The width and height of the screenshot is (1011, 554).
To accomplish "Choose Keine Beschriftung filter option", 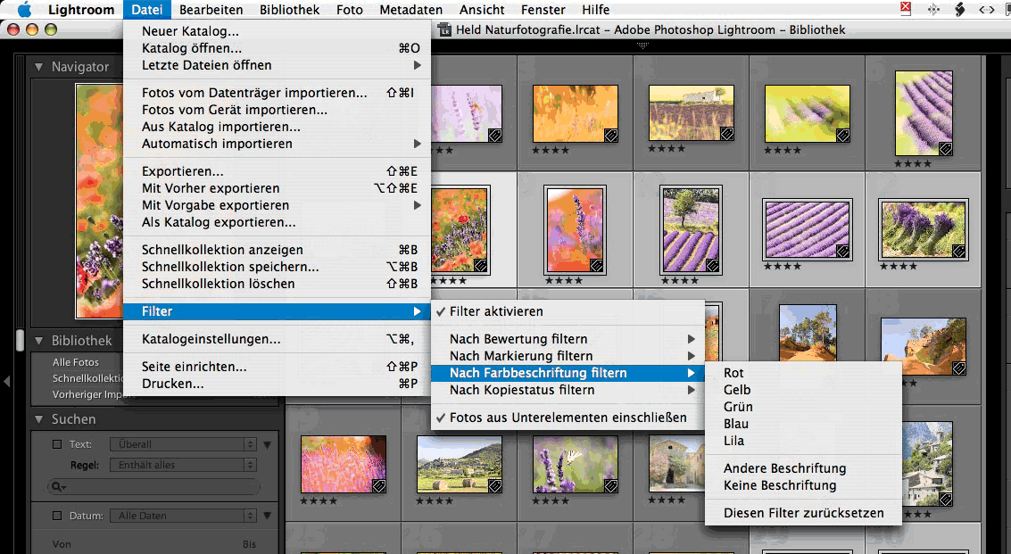I will (x=803, y=485).
